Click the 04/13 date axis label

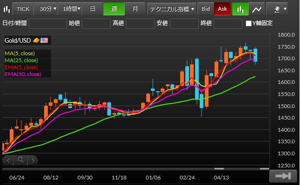[x=221, y=178]
